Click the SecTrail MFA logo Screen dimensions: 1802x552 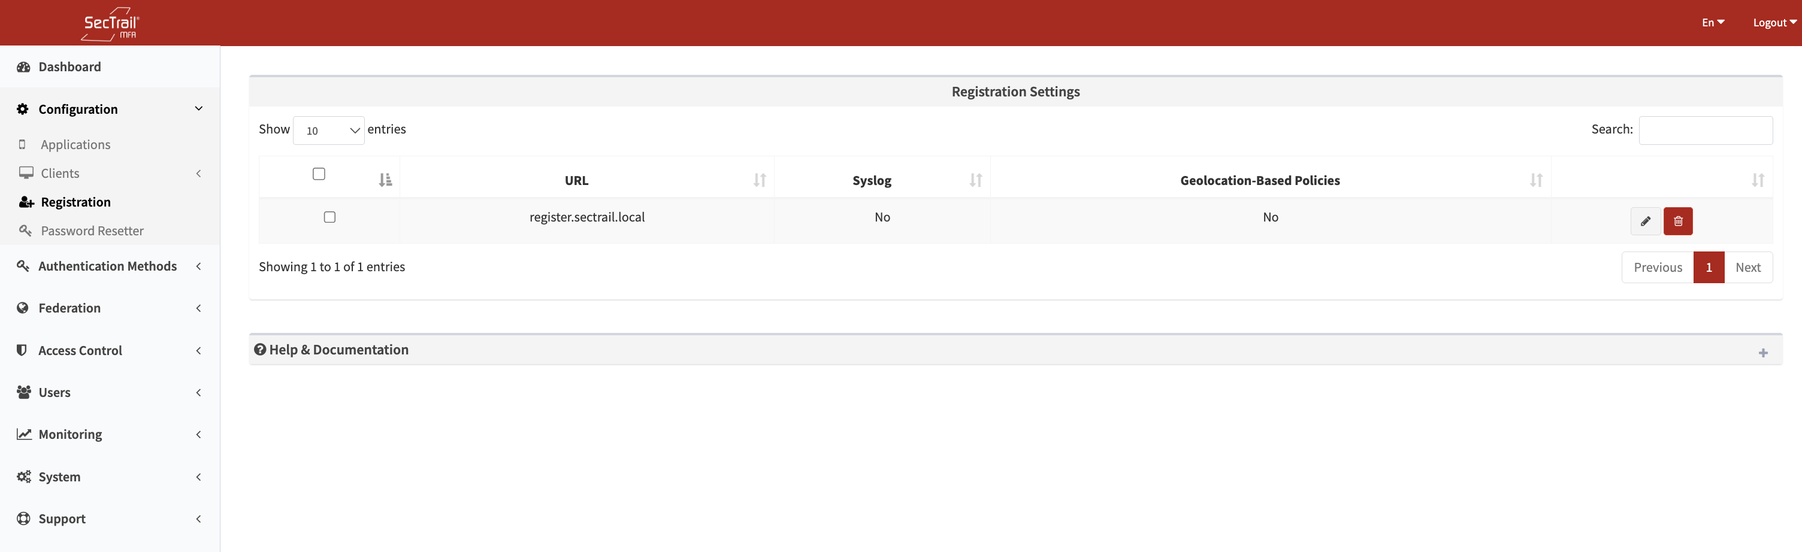(x=109, y=22)
